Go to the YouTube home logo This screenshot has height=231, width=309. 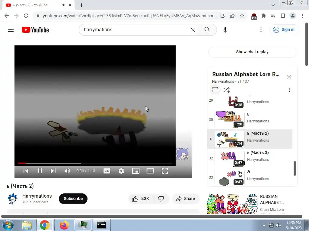point(35,30)
